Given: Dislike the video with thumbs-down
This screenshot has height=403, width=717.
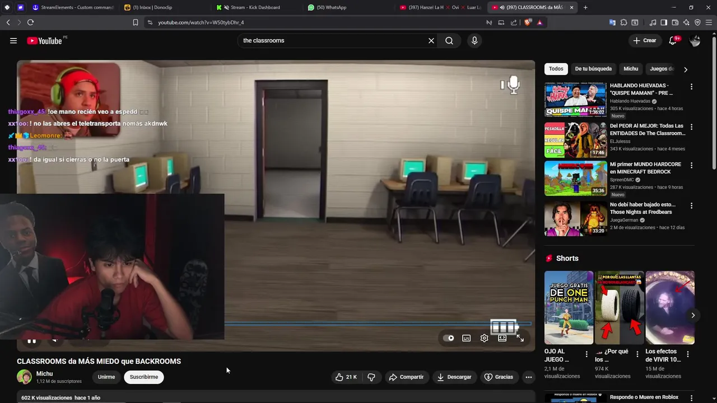Looking at the screenshot, I should (x=371, y=377).
